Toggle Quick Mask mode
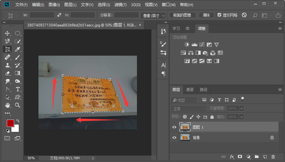 tap(7, 138)
